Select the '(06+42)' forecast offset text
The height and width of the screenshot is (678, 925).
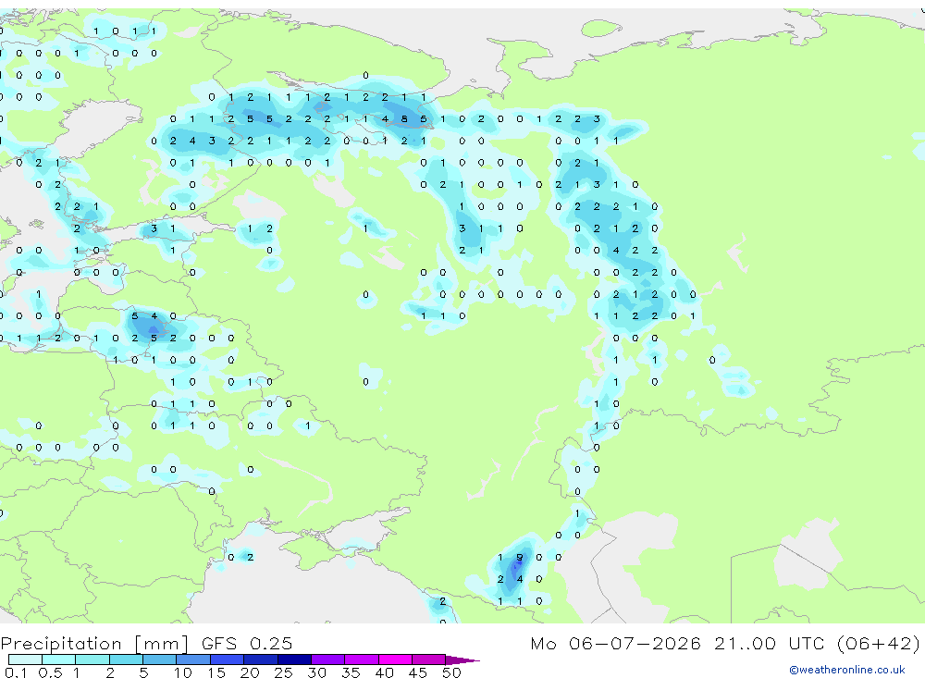coord(879,643)
